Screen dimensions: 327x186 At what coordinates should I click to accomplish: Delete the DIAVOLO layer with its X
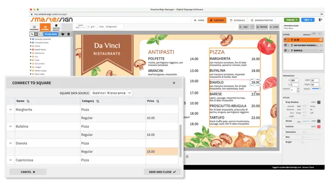tap(321, 50)
